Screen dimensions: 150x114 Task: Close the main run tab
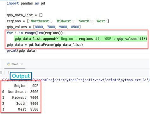click(x=22, y=64)
